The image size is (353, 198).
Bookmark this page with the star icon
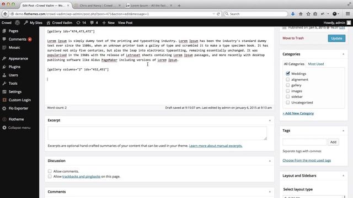[x=308, y=14]
